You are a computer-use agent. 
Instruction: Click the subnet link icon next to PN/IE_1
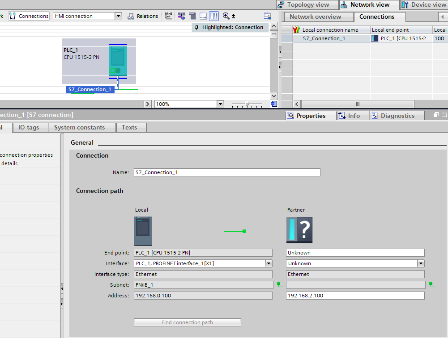tap(280, 284)
